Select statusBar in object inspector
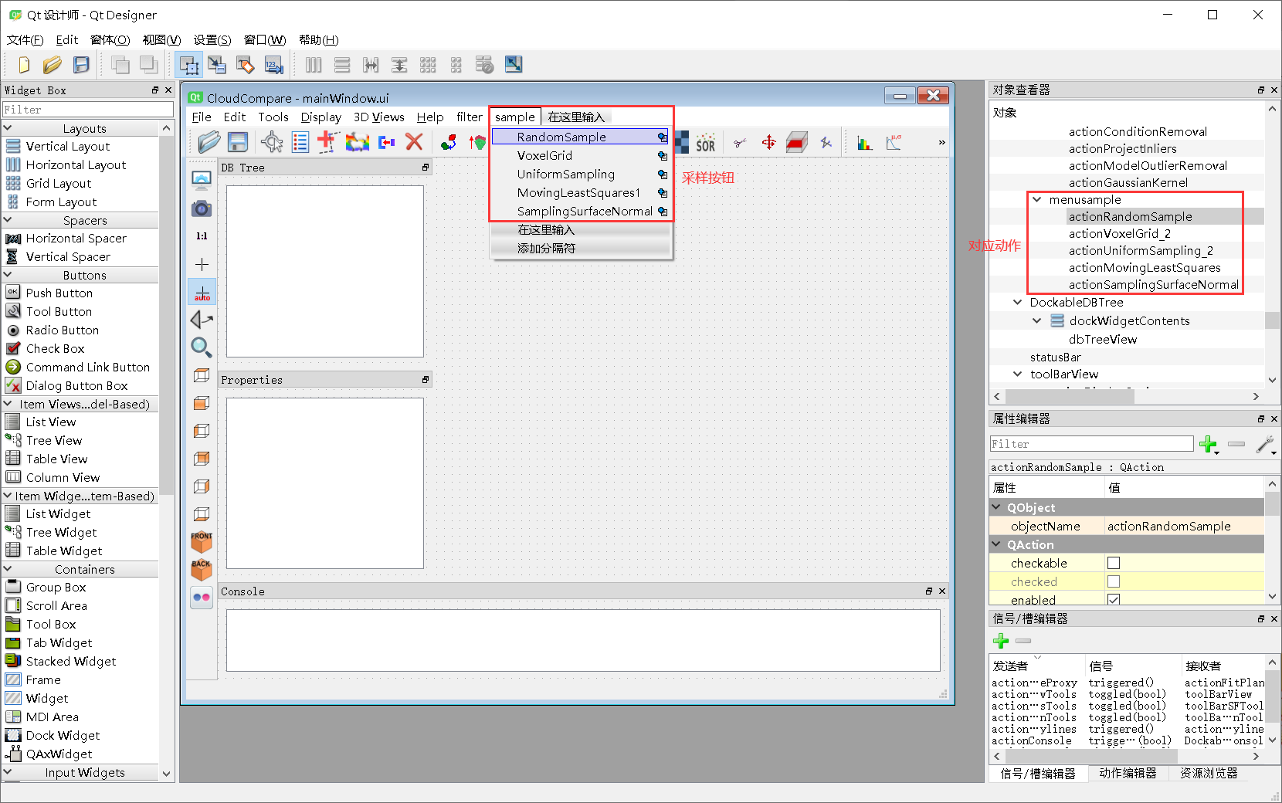 click(x=1055, y=357)
